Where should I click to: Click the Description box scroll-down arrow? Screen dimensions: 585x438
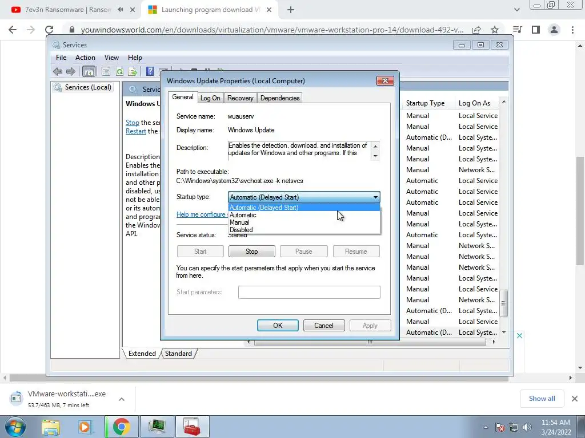[x=375, y=156]
